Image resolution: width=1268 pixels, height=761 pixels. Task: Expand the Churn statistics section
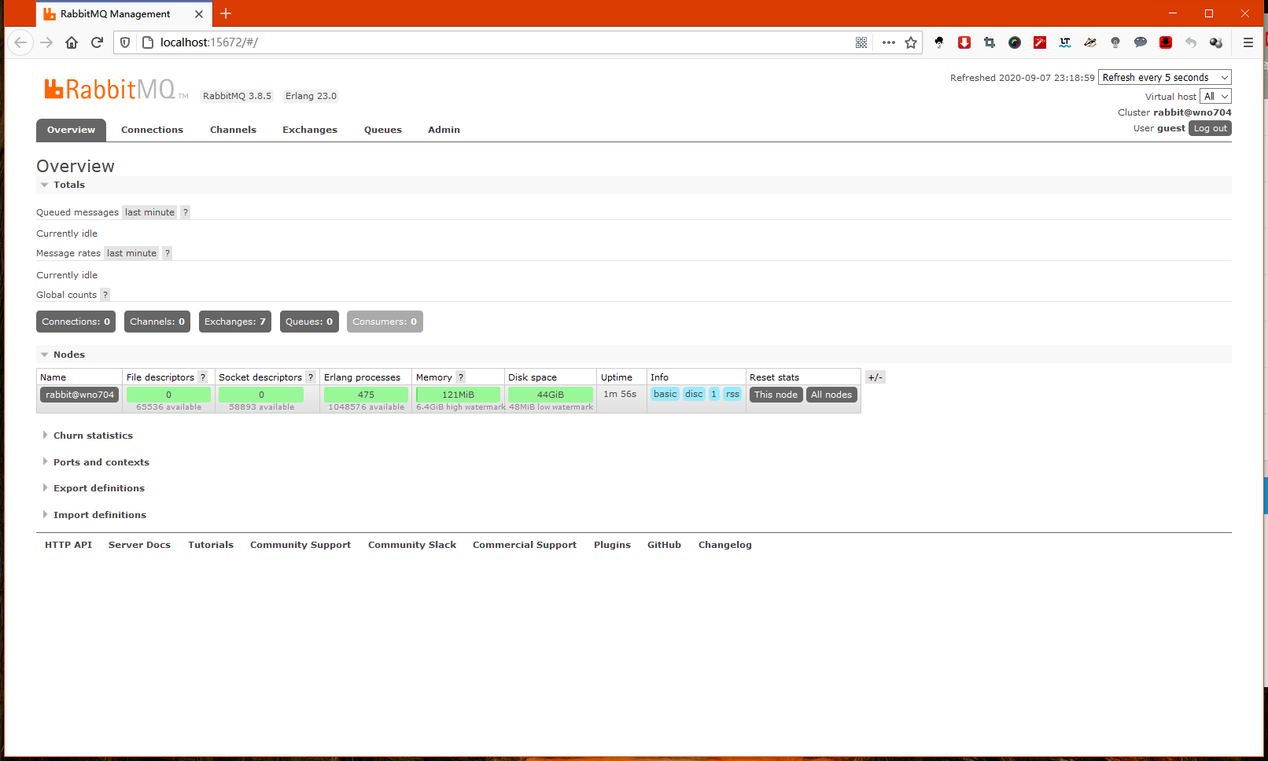tap(93, 436)
